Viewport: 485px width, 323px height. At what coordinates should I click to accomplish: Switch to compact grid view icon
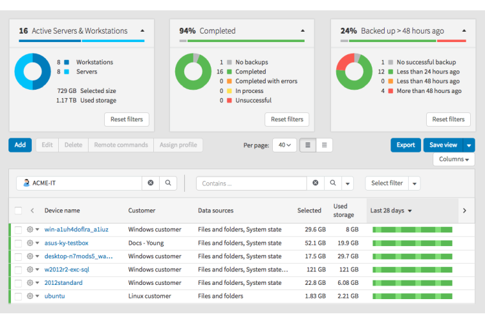click(324, 145)
